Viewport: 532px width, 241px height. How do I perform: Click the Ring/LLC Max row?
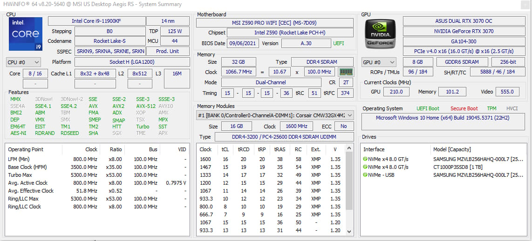(x=97, y=199)
